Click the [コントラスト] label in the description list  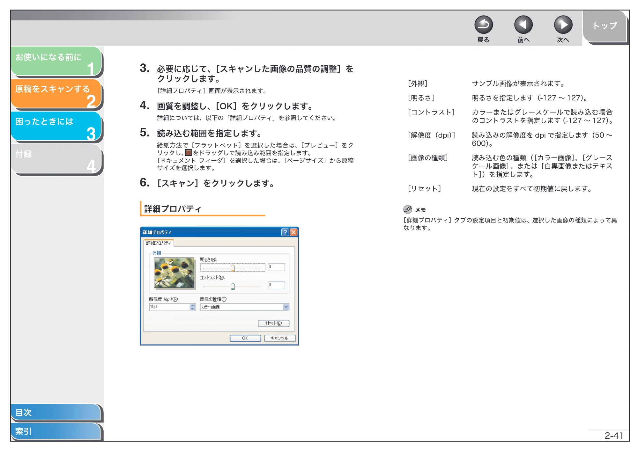431,112
